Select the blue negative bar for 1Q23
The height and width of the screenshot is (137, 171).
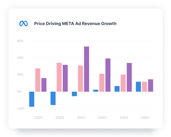(32, 99)
